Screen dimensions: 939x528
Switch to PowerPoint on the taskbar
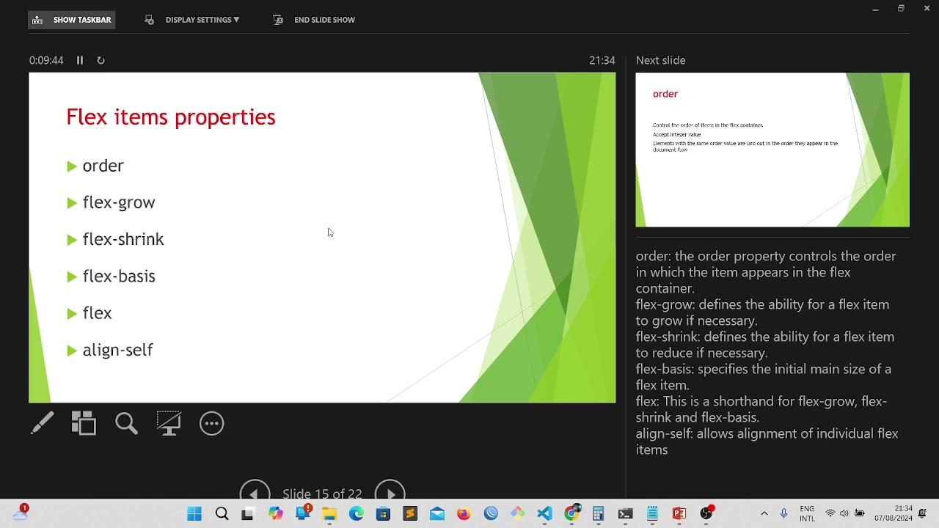(x=679, y=514)
